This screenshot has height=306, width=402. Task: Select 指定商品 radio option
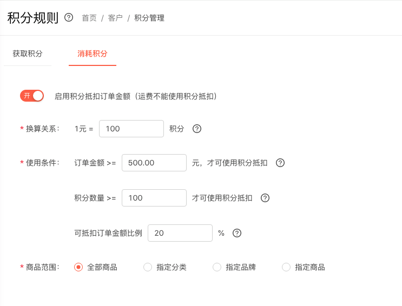coord(286,267)
